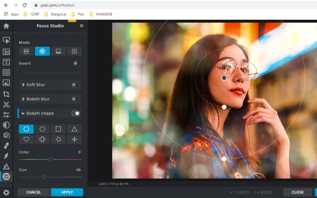This screenshot has width=317, height=198.
Task: Select the Crop tool in sidebar
Action: [6, 94]
